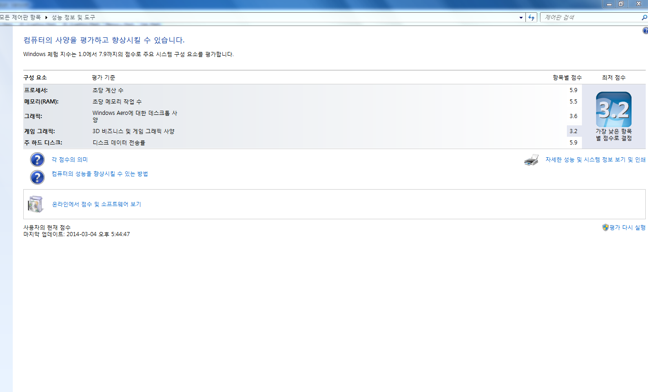This screenshot has width=648, height=392.
Task: Refresh the page using the address bar button
Action: 531,17
